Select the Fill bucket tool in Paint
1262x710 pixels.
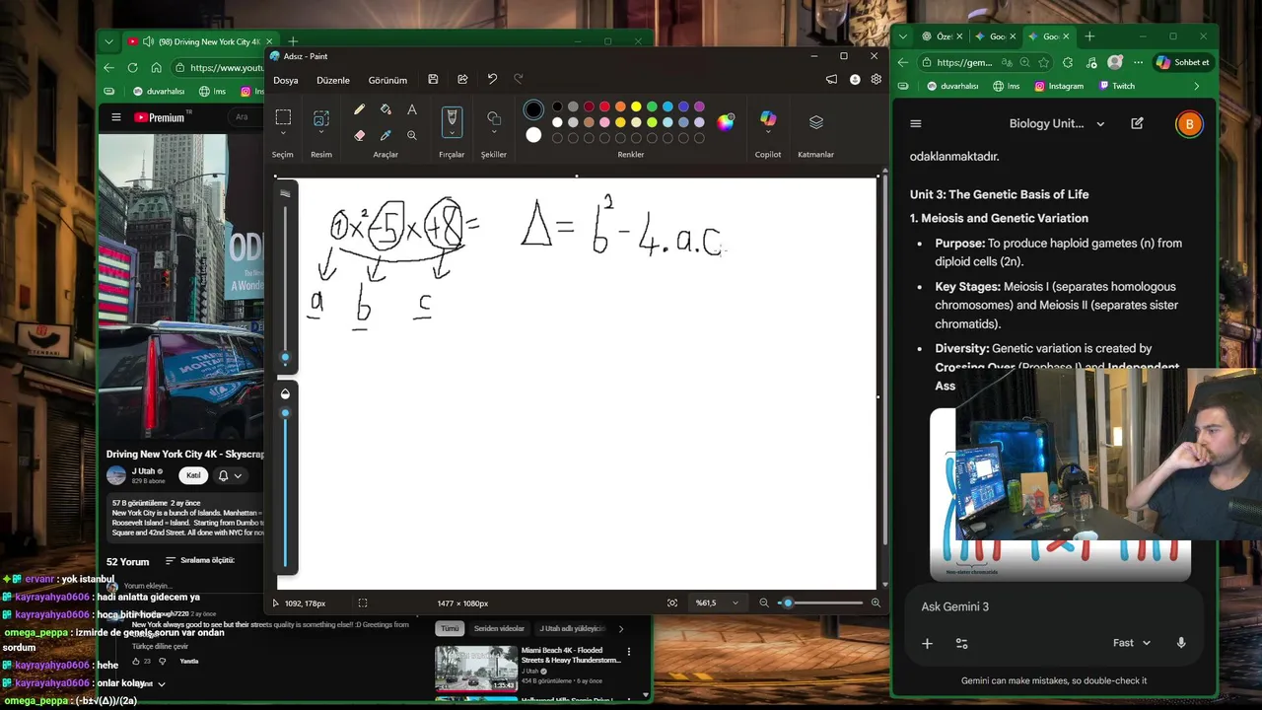386,109
